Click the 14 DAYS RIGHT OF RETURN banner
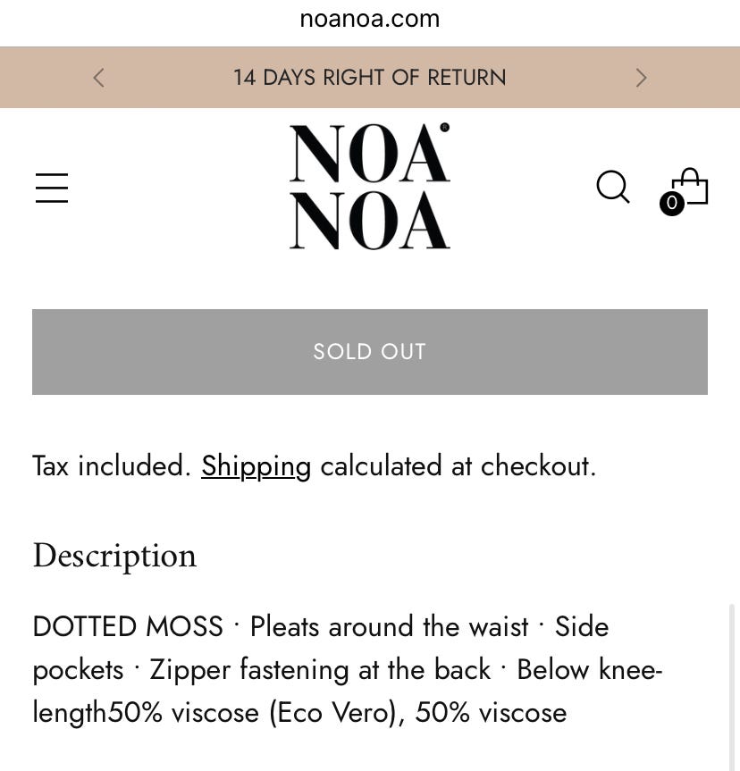Viewport: 740px width, 771px height. tap(369, 78)
